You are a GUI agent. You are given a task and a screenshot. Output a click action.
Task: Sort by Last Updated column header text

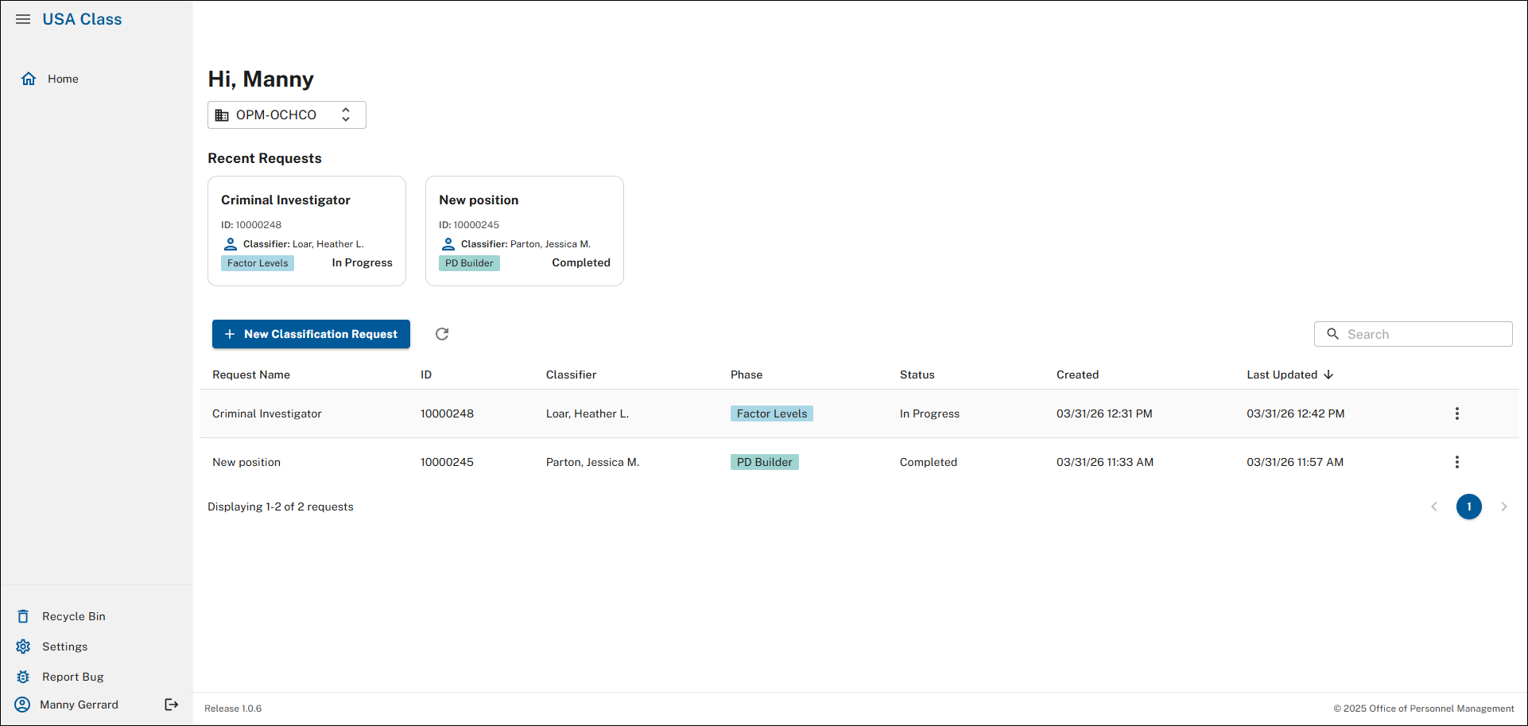1282,375
